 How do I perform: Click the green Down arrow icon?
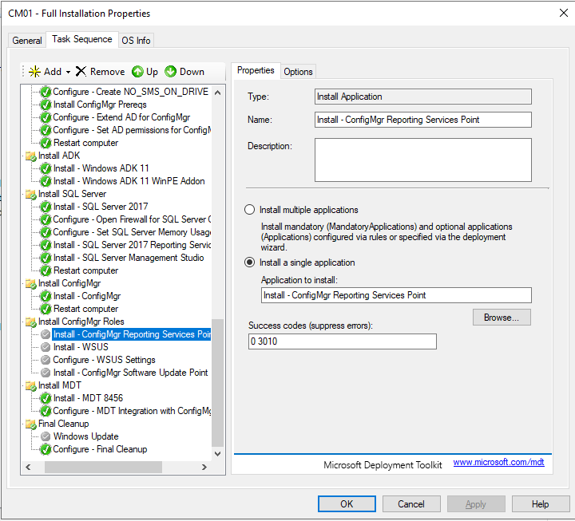tap(171, 72)
